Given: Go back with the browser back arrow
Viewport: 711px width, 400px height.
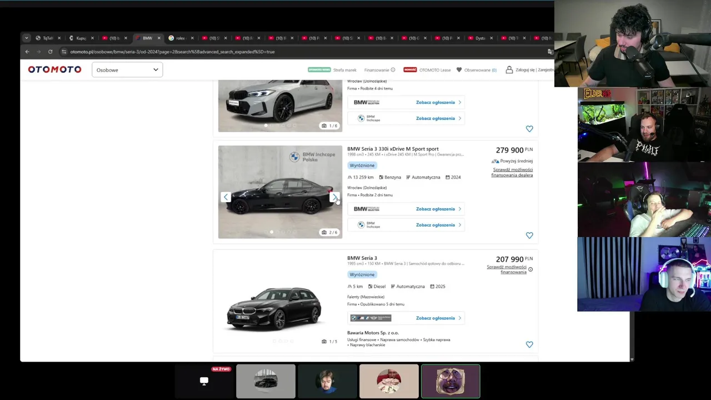Looking at the screenshot, I should [27, 52].
